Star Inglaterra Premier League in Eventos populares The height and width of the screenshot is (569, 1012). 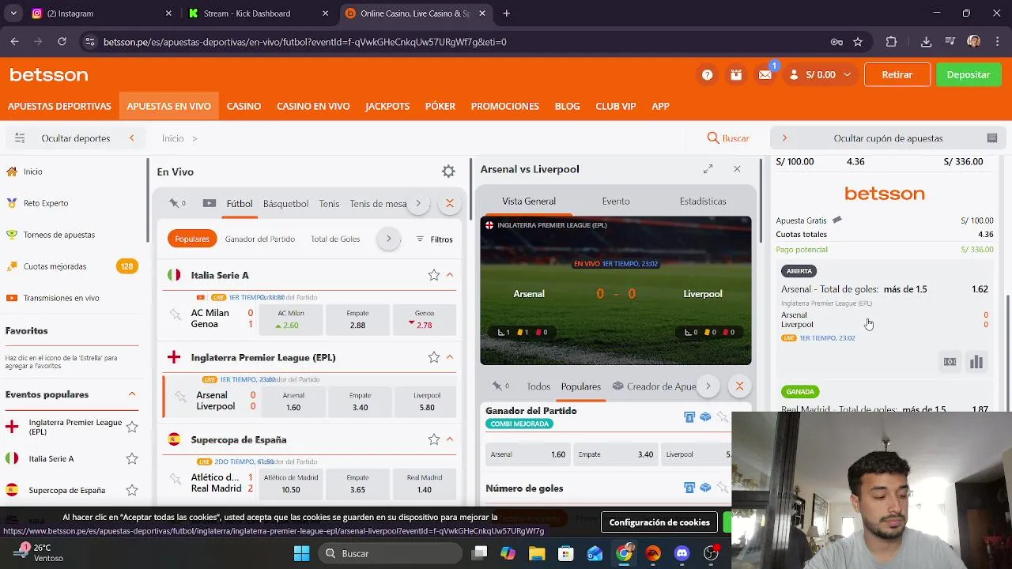[132, 427]
